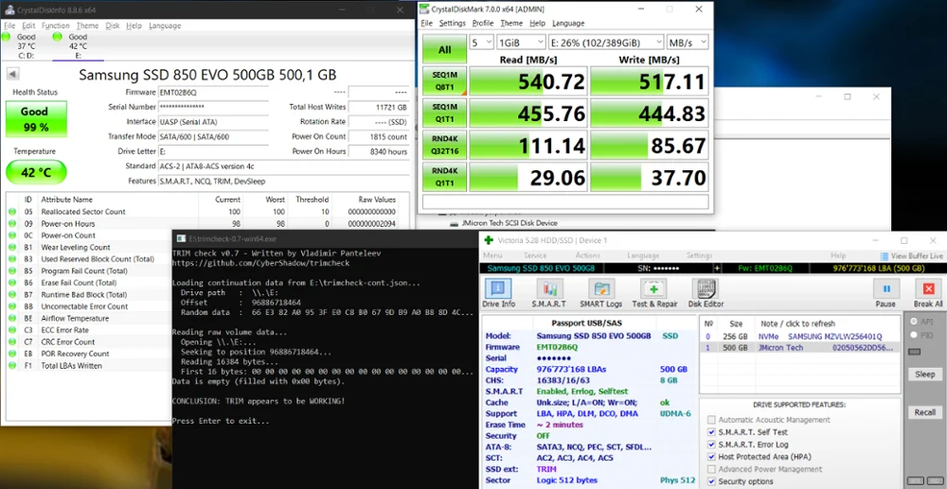Open Actions menu in Victoria
Screen dimensions: 947x489
[588, 255]
